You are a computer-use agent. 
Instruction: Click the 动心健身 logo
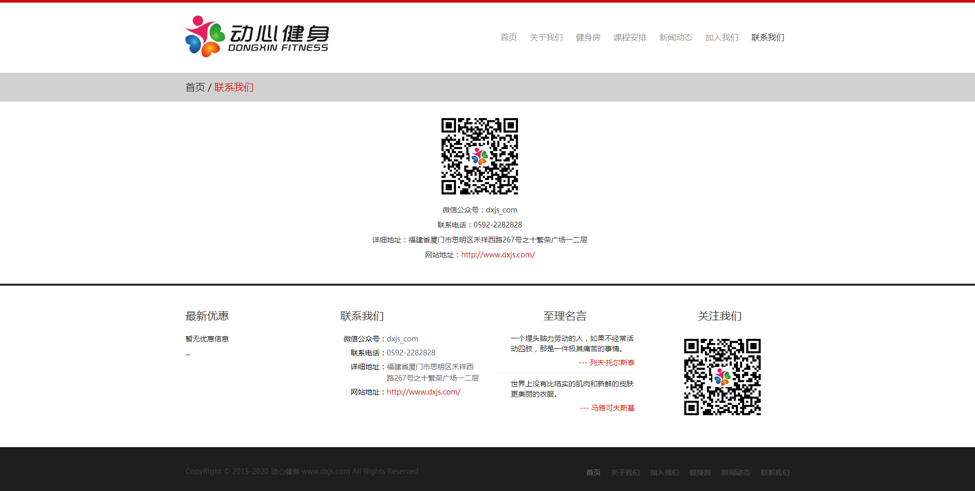coord(256,36)
